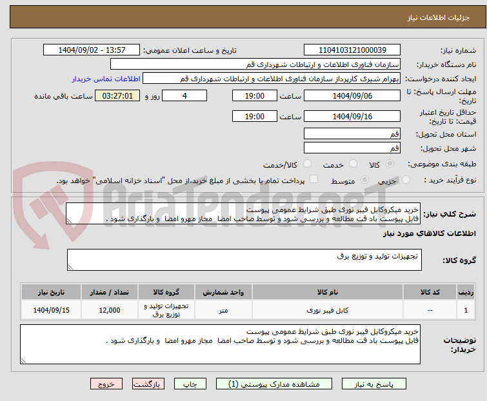Screen dimensions: 487x401
Task: Click the deadline date field 1404/09/06
Action: point(352,95)
